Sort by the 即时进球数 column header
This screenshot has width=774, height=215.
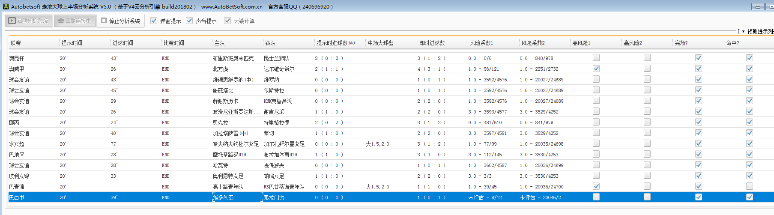[x=432, y=43]
